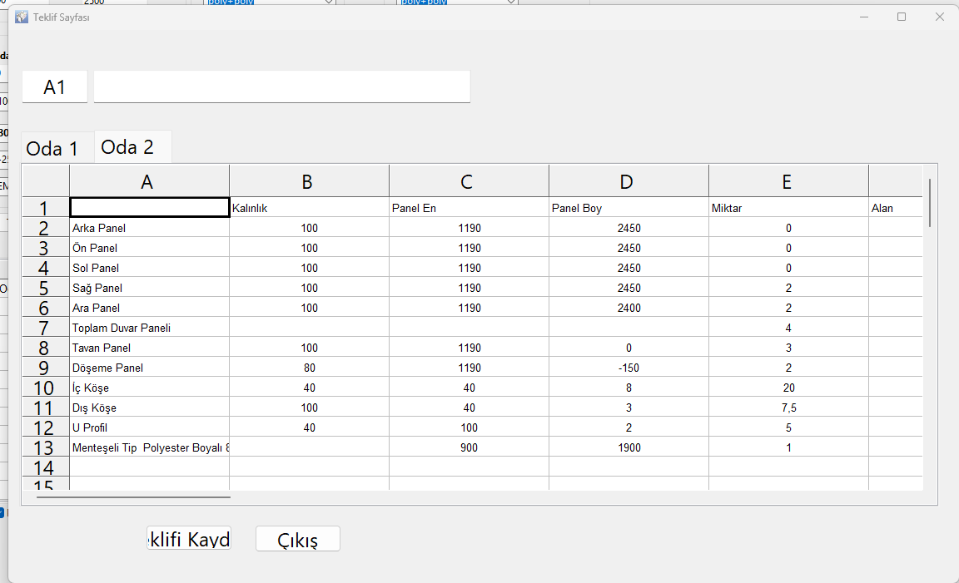Select the Kalınlık header cell
959x583 pixels.
tap(308, 207)
